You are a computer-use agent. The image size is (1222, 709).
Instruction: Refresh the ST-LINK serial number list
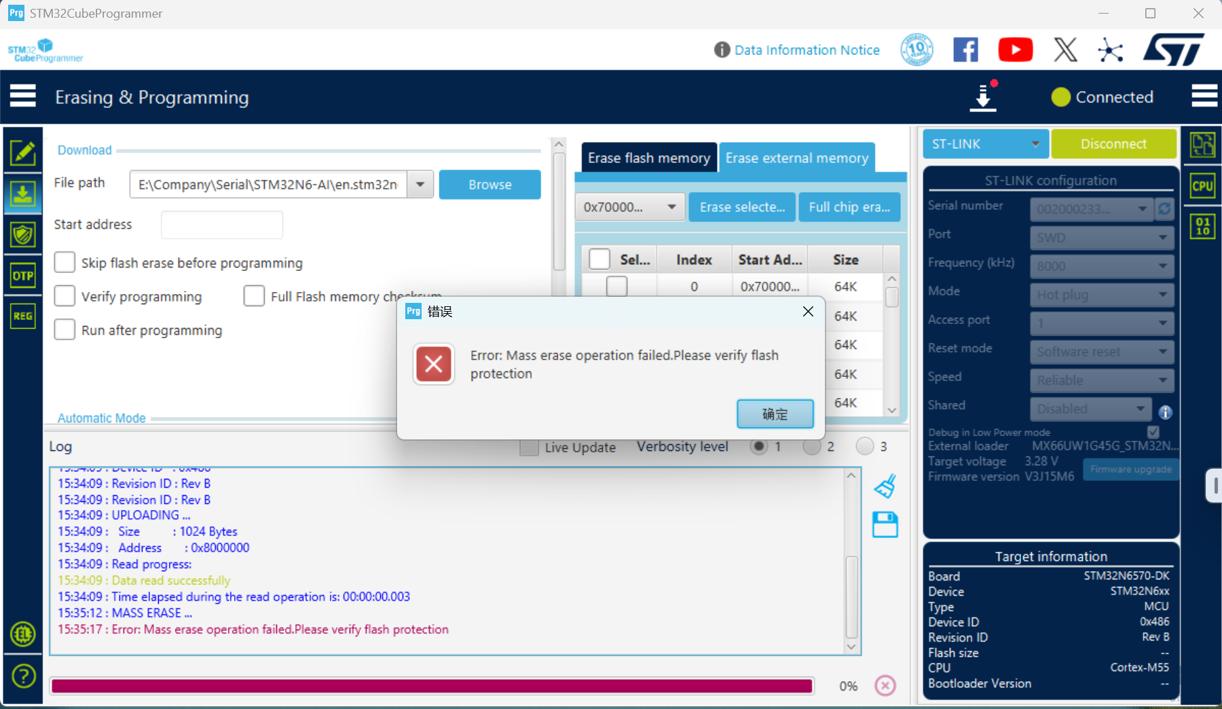click(x=1164, y=209)
